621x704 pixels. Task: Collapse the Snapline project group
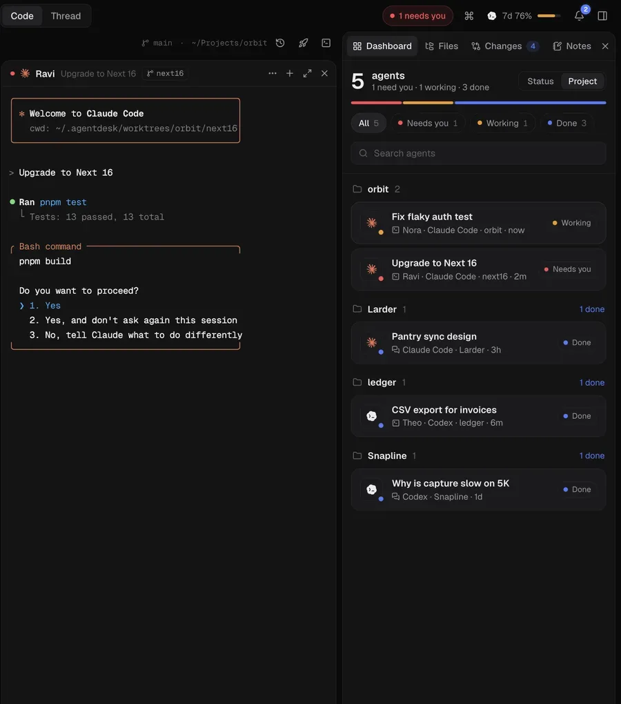pos(384,456)
